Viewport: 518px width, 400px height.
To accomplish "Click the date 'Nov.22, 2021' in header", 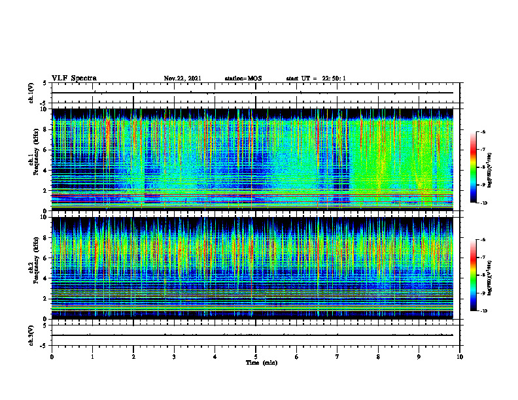I will click(182, 78).
